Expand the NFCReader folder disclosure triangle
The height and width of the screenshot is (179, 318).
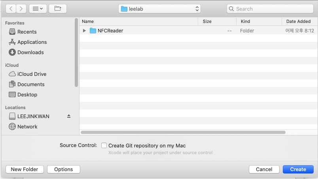[84, 30]
